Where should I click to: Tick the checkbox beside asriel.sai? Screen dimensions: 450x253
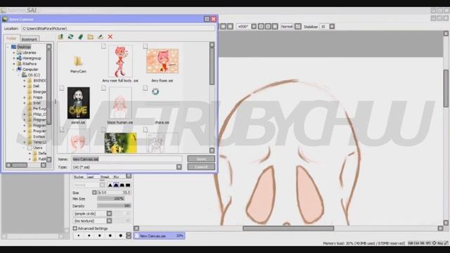click(62, 88)
